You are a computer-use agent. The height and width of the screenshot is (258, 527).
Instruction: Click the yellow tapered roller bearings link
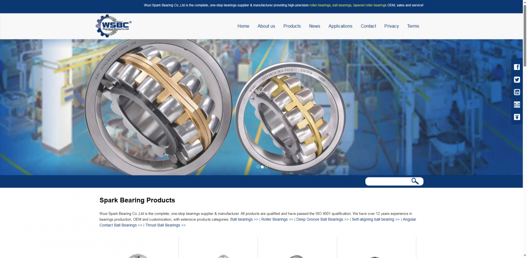tap(370, 5)
